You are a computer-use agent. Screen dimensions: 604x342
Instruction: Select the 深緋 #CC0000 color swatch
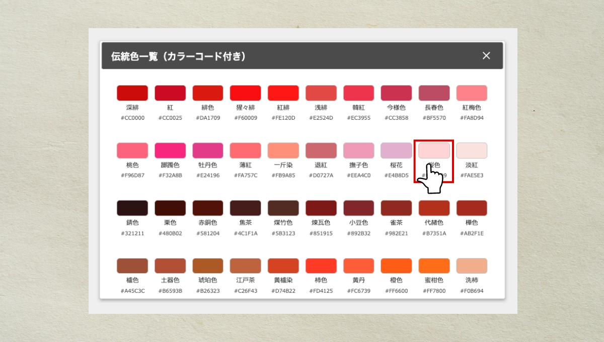pyautogui.click(x=132, y=93)
